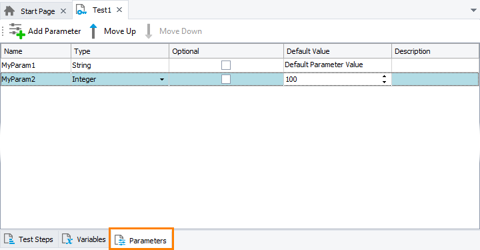Click the Test Steps tab icon
The image size is (480, 250).
tap(9, 239)
